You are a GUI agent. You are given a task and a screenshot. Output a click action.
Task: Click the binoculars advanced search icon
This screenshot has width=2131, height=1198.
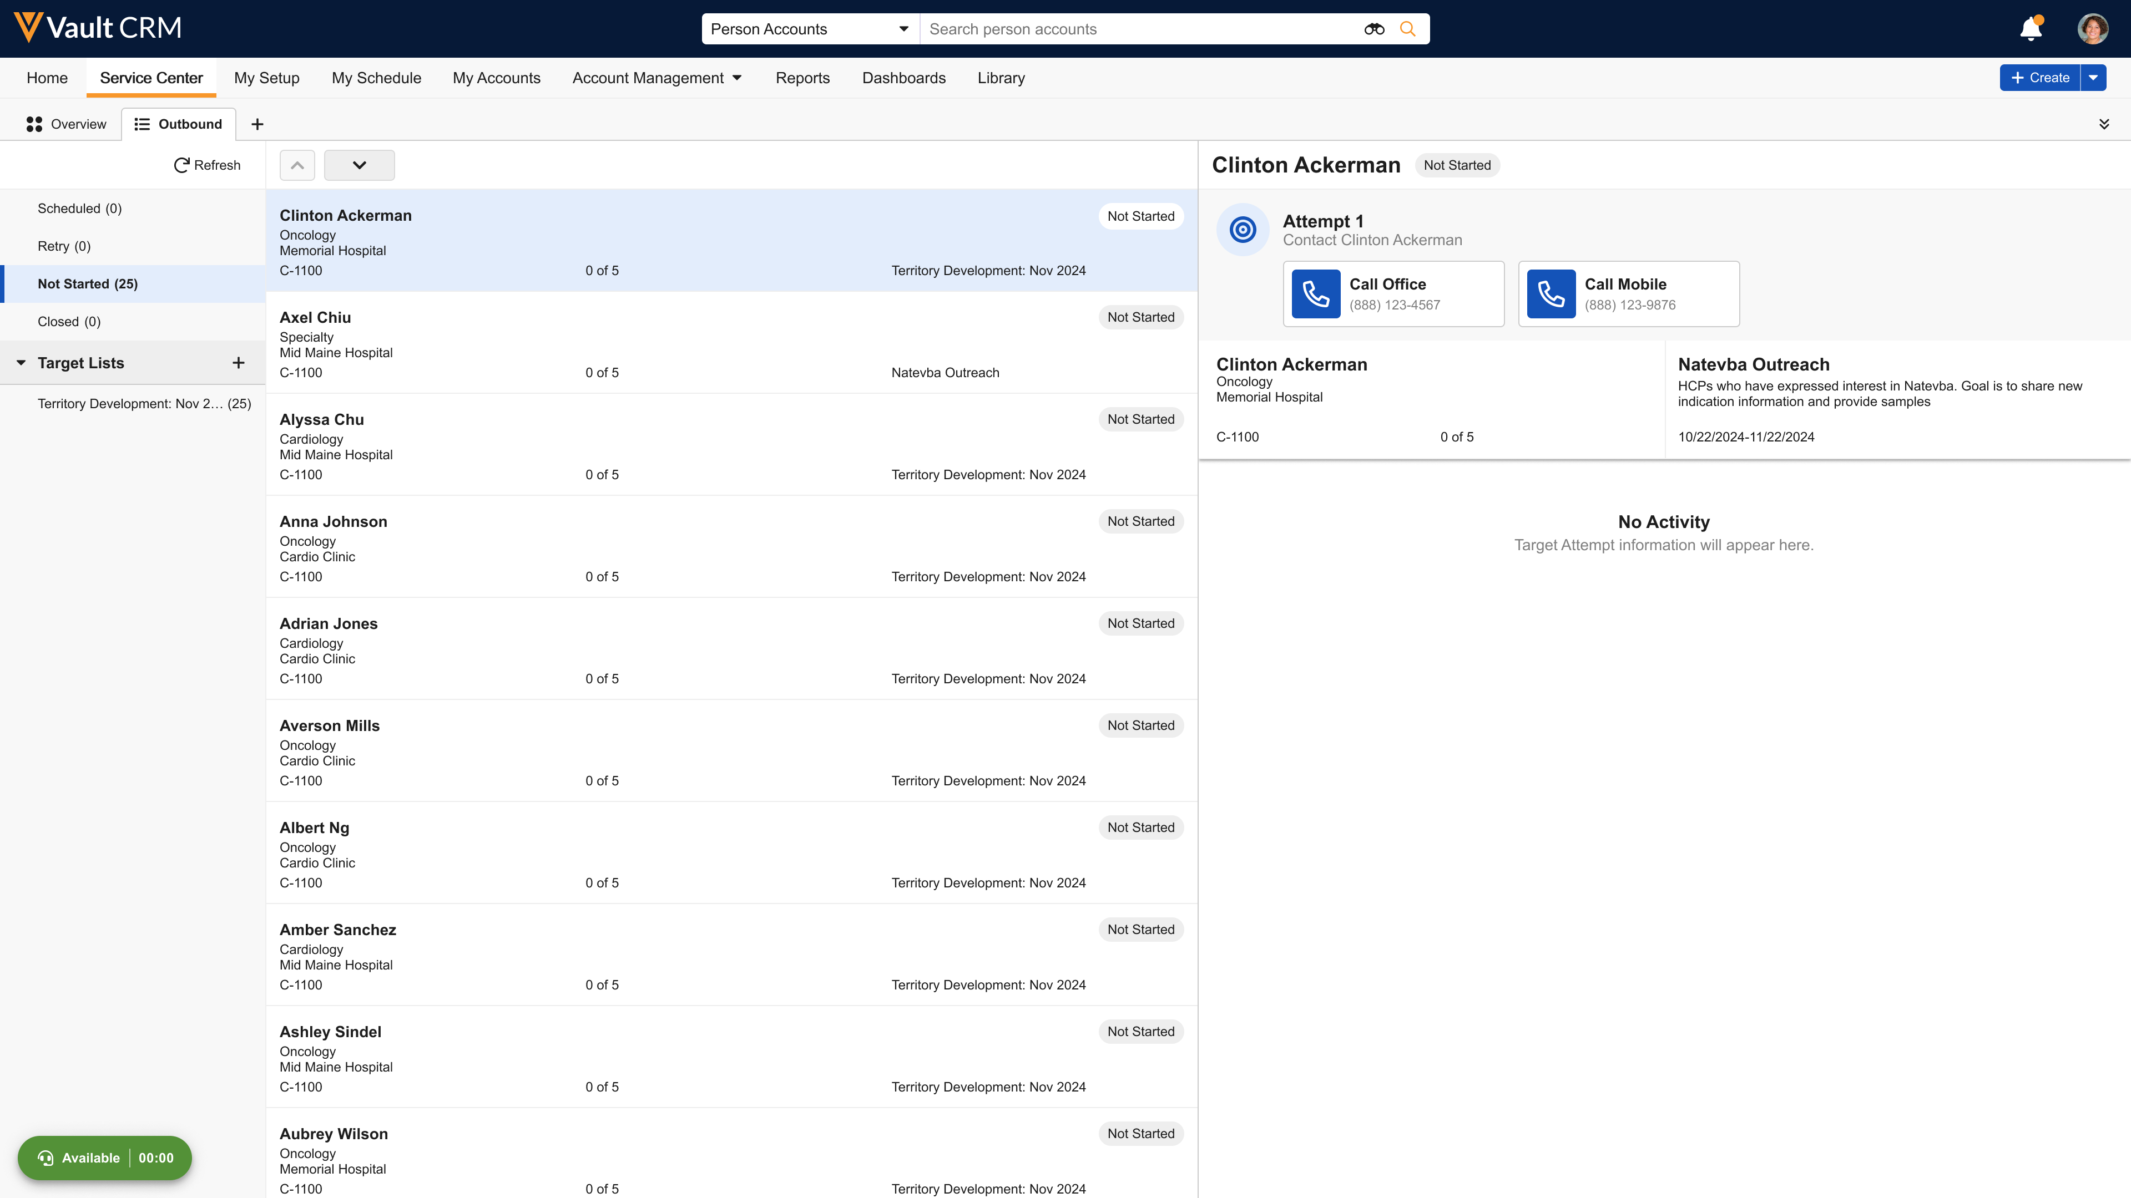coord(1374,29)
